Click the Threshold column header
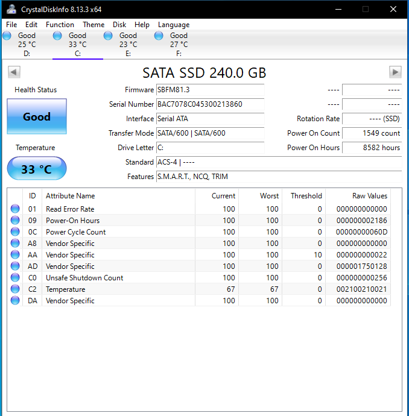409x416 pixels. pos(304,196)
